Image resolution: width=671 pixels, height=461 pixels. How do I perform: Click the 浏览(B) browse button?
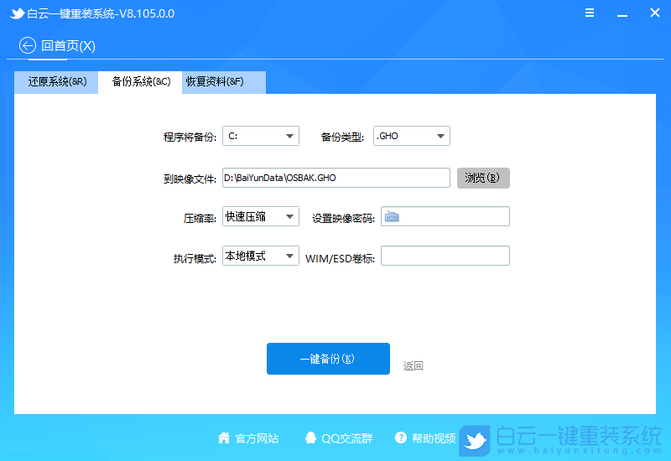(x=483, y=178)
